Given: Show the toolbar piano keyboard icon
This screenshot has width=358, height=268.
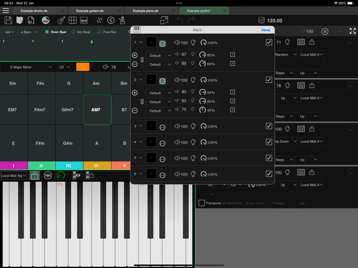Looking at the screenshot, I should click(x=84, y=20).
